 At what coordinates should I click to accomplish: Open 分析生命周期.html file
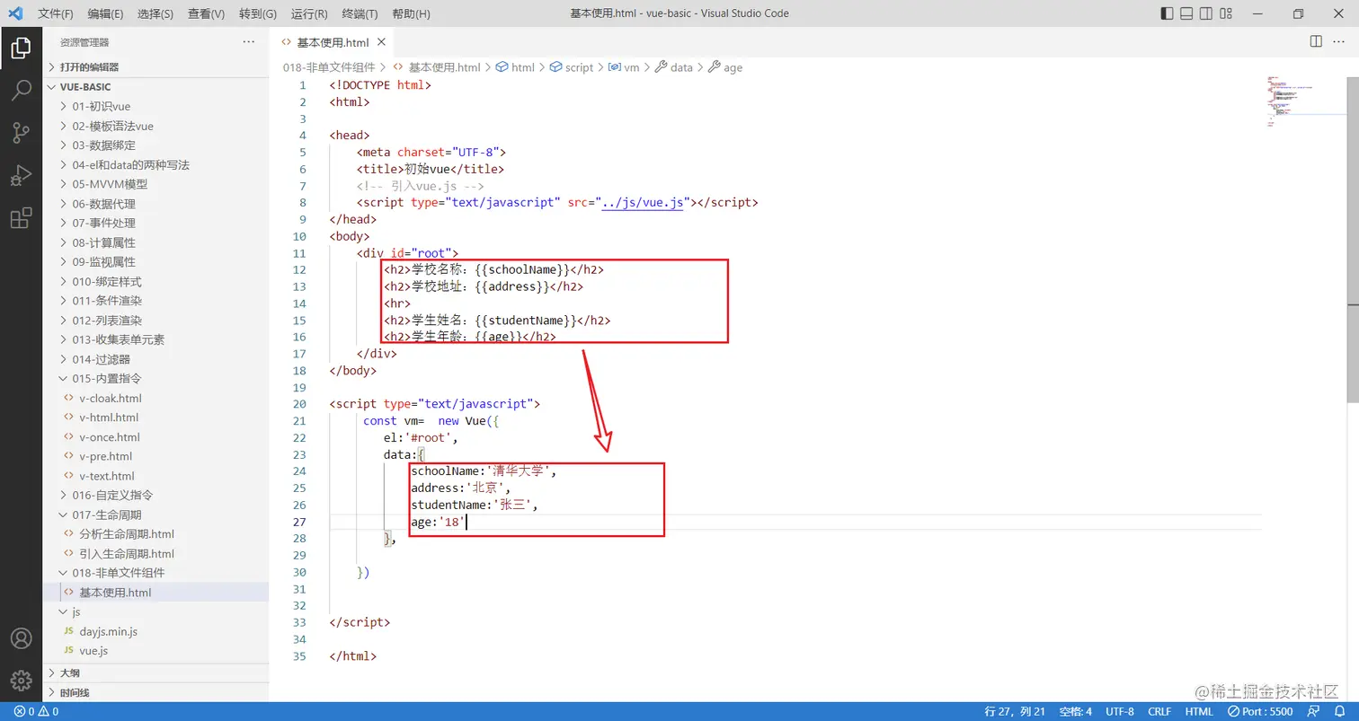(x=156, y=534)
